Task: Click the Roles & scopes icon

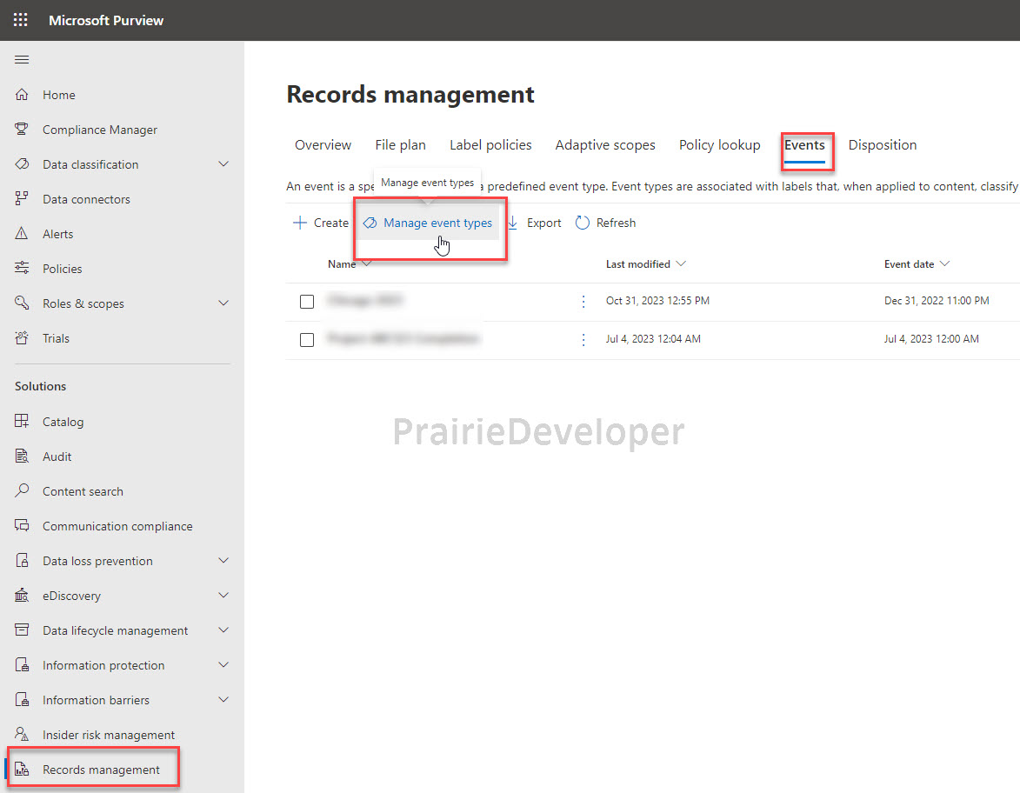Action: coord(22,303)
